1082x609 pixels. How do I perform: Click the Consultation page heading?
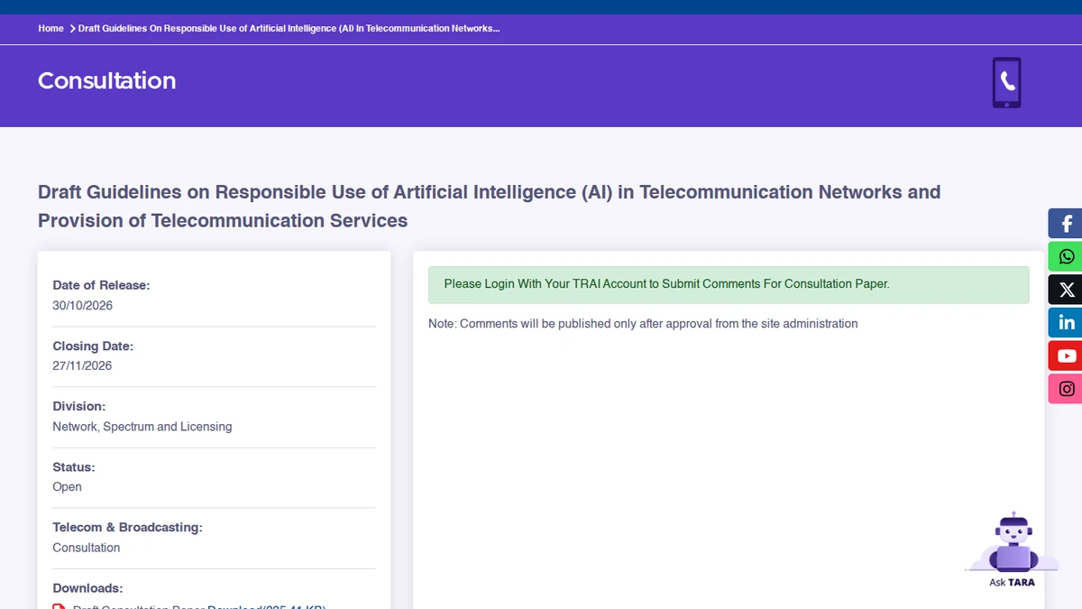point(106,80)
